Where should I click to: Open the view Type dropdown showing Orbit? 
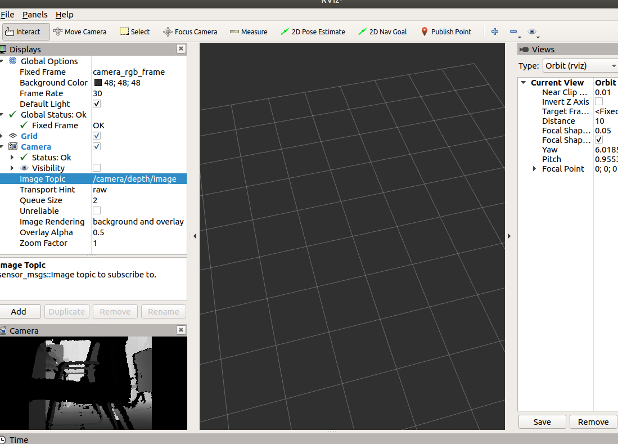point(579,66)
